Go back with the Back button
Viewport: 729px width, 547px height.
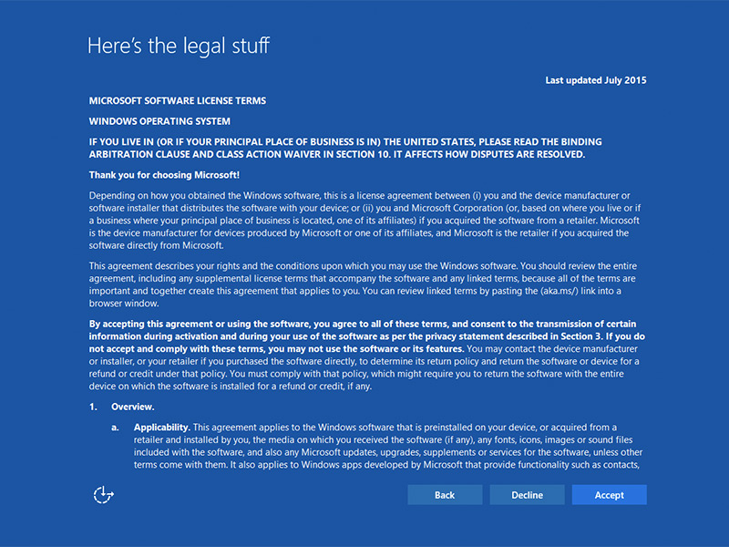[x=445, y=495]
